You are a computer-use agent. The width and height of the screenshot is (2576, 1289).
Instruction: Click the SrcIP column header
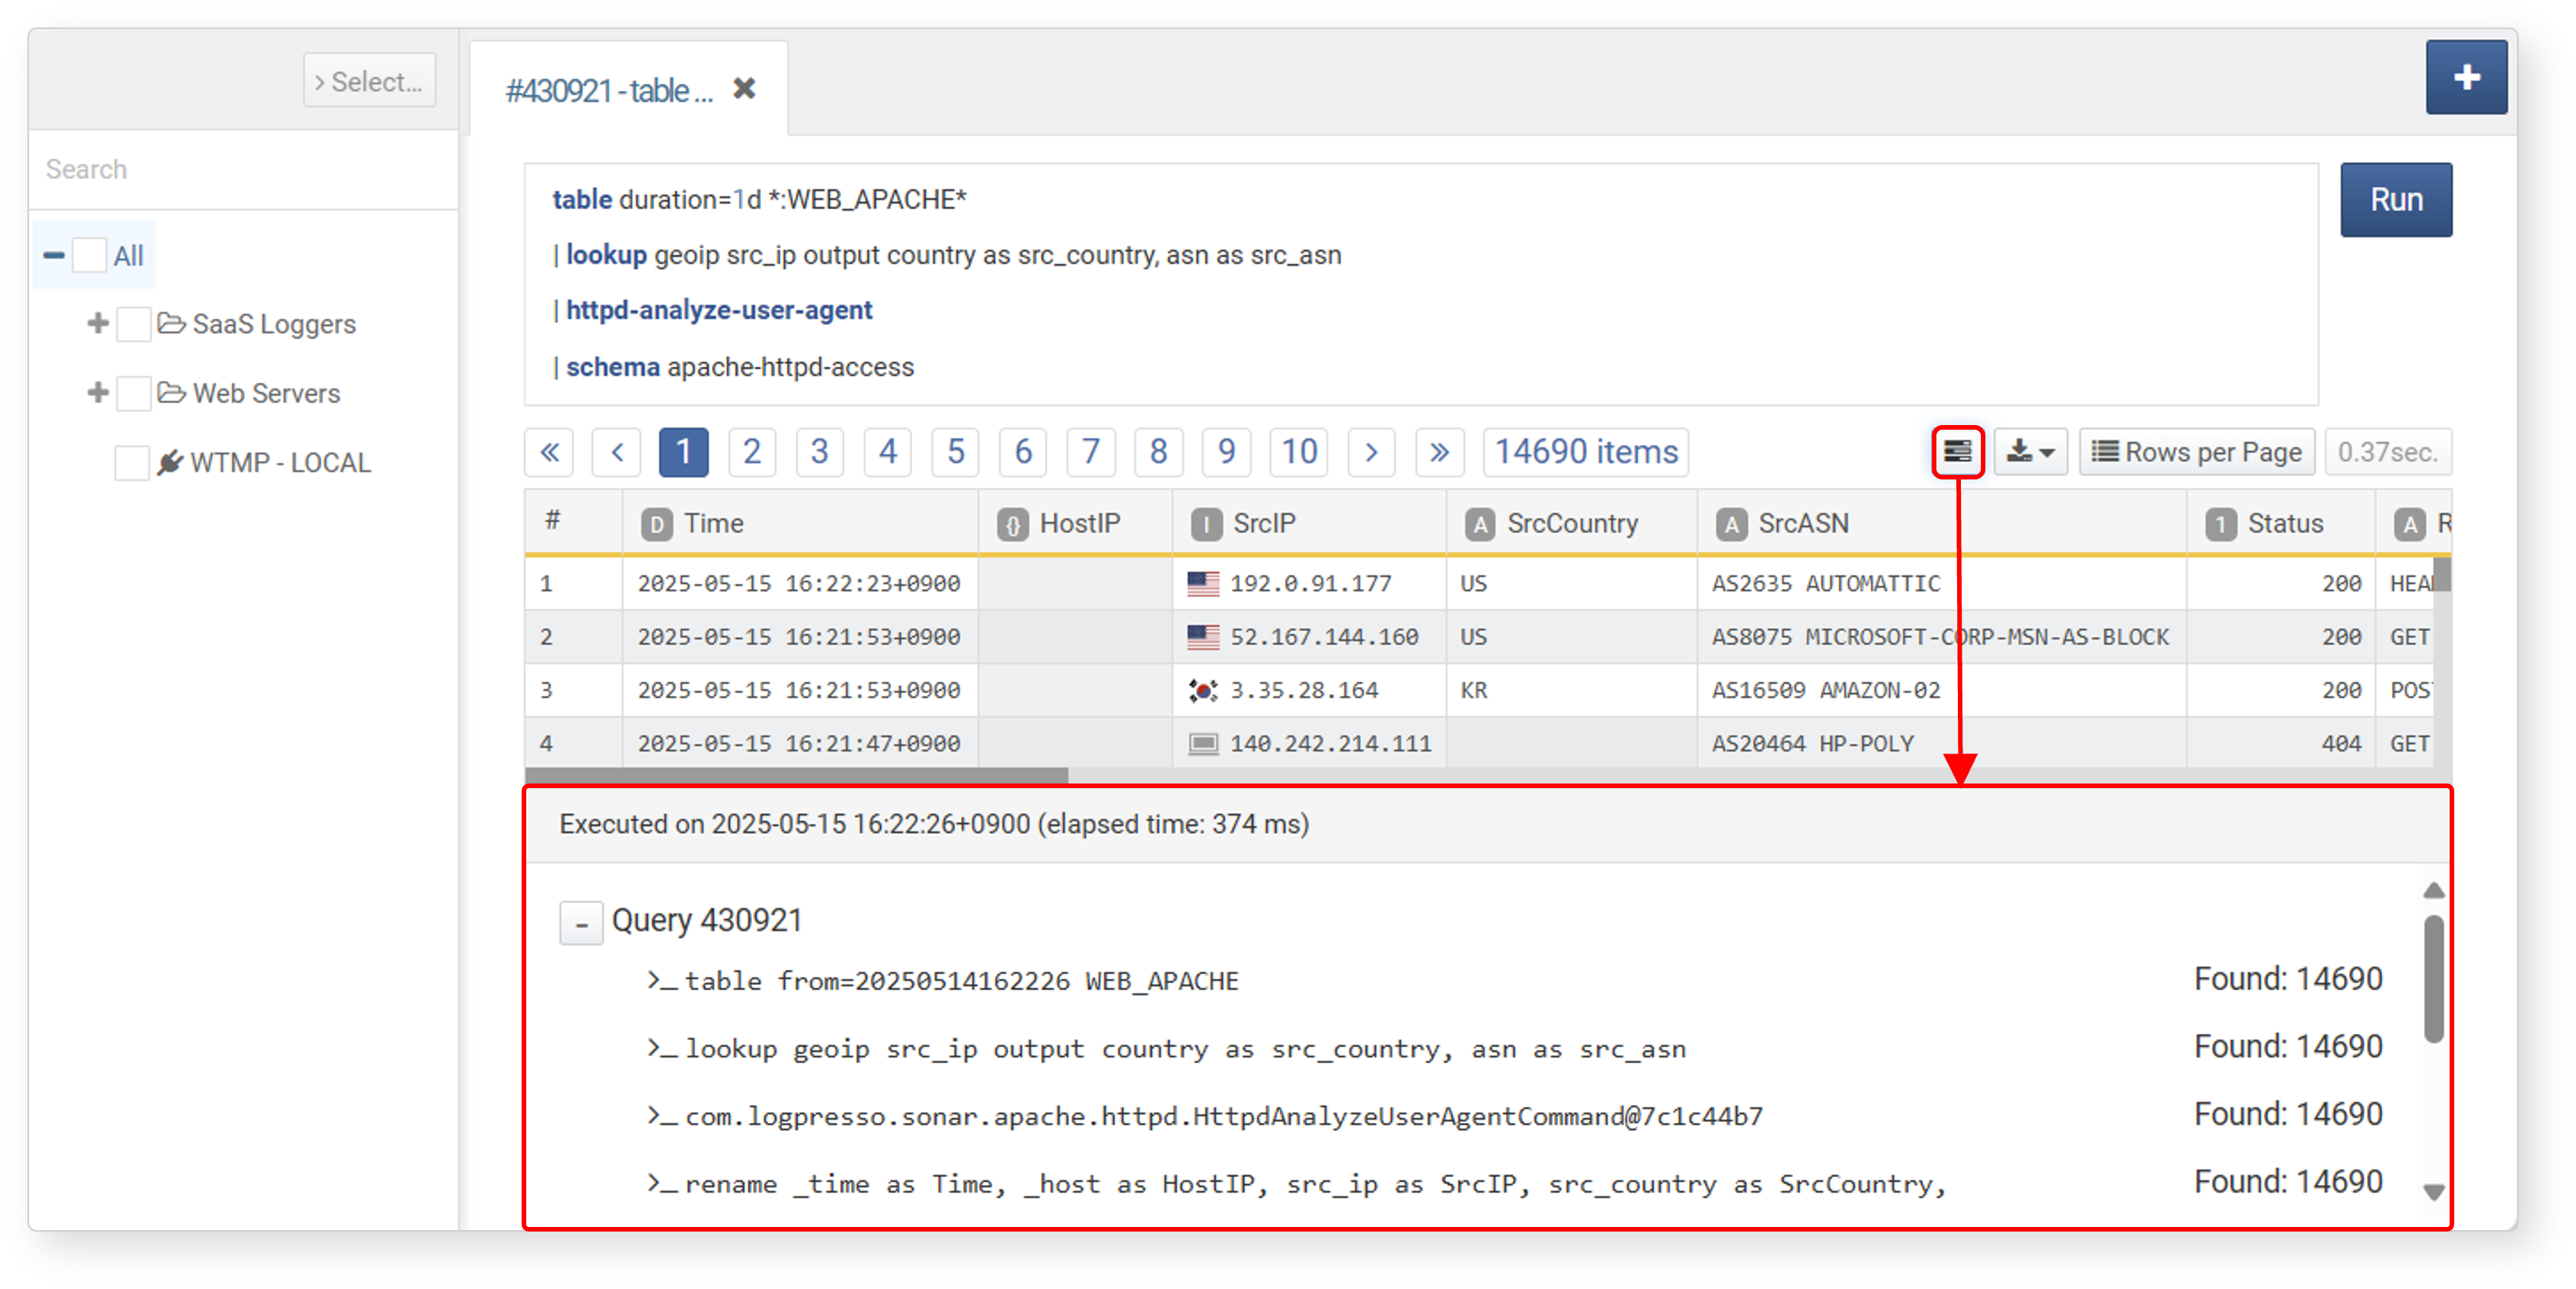tap(1309, 523)
